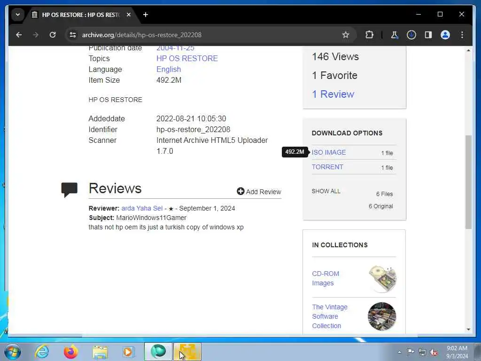Click the Vintage Software Collection thumbnail

(382, 316)
